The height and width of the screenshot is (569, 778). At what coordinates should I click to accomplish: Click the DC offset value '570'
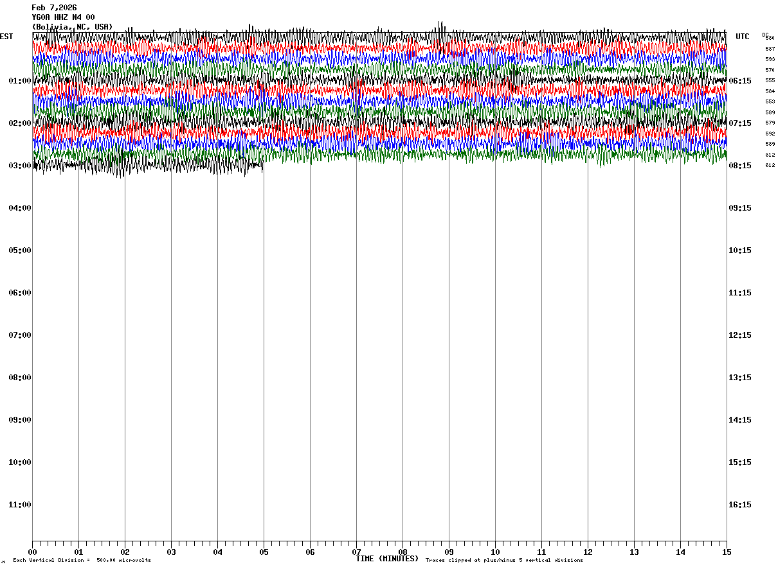tap(770, 70)
